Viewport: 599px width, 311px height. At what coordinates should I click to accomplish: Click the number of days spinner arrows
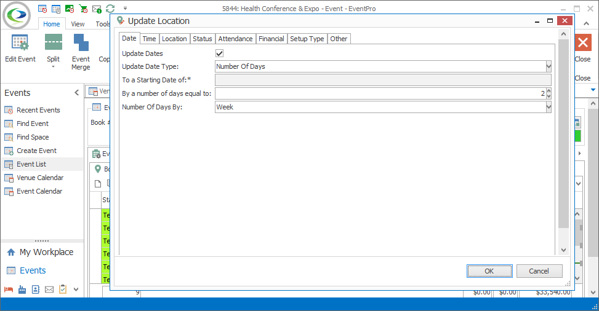549,93
